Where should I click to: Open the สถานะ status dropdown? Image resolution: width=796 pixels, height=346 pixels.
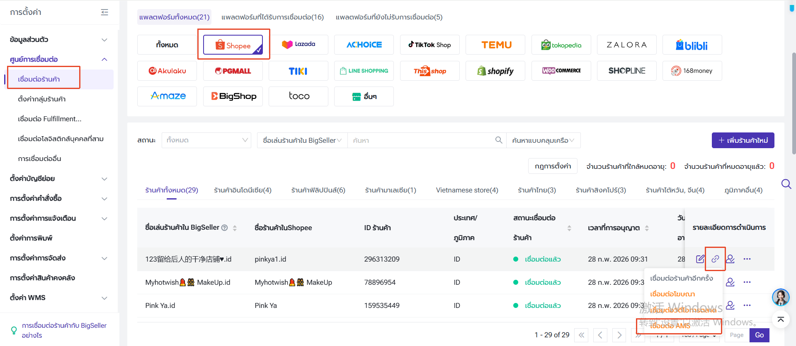pos(206,140)
